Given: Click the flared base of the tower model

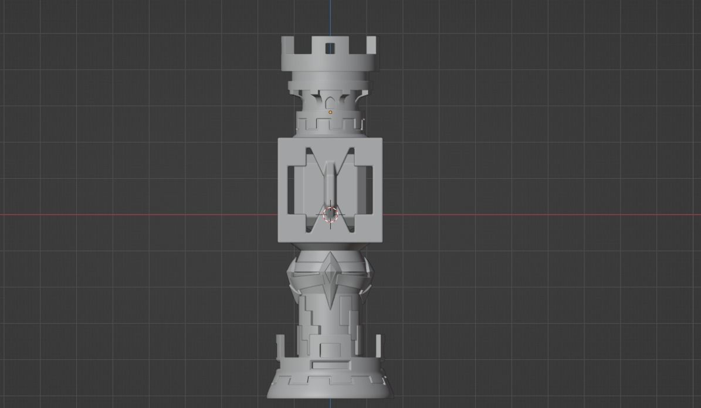Looking at the screenshot, I should pos(330,378).
